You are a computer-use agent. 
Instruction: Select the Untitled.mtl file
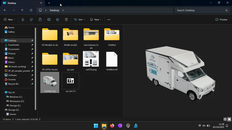tap(112, 61)
